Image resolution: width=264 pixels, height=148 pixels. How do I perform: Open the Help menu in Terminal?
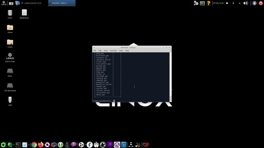coord(127,51)
